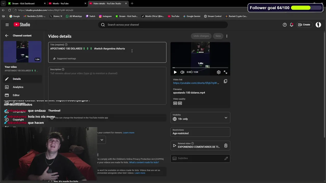Click the HD quality badge
This screenshot has width=326, height=183.
(180, 103)
